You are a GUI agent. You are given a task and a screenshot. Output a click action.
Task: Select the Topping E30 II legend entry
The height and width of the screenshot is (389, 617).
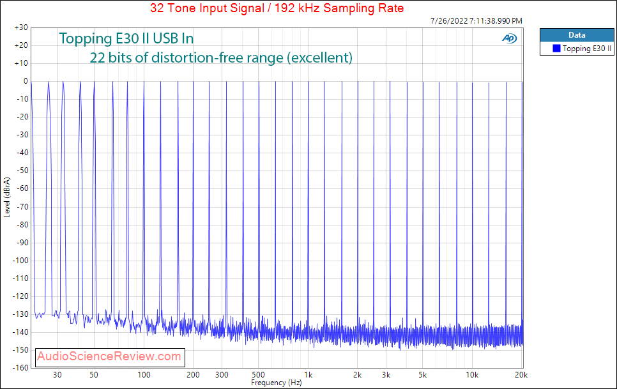click(x=582, y=49)
